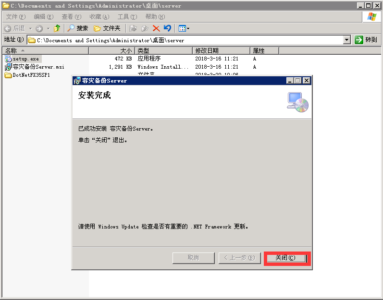Open the 文件(F) menu
383x300 pixels.
pos(15,17)
